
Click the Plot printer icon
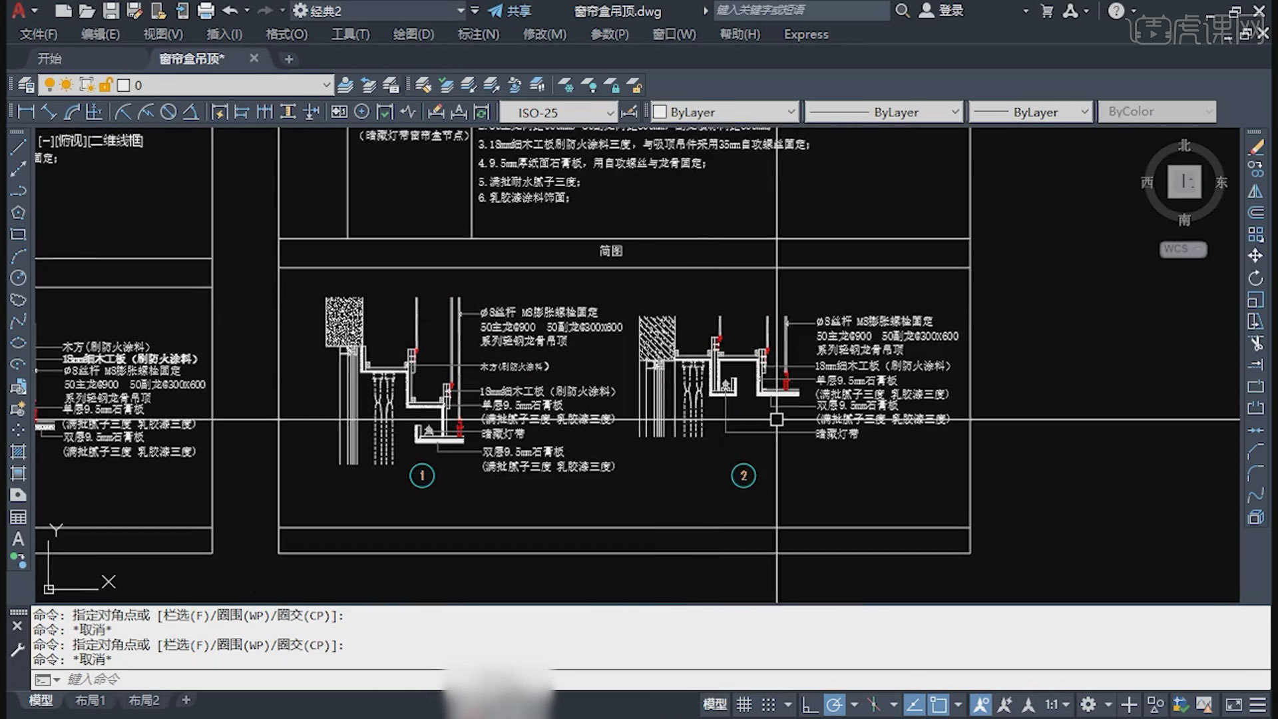(x=206, y=11)
